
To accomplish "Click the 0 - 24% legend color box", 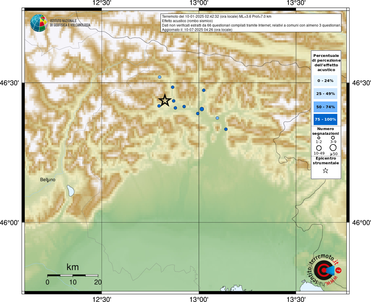I will click(x=325, y=81).
